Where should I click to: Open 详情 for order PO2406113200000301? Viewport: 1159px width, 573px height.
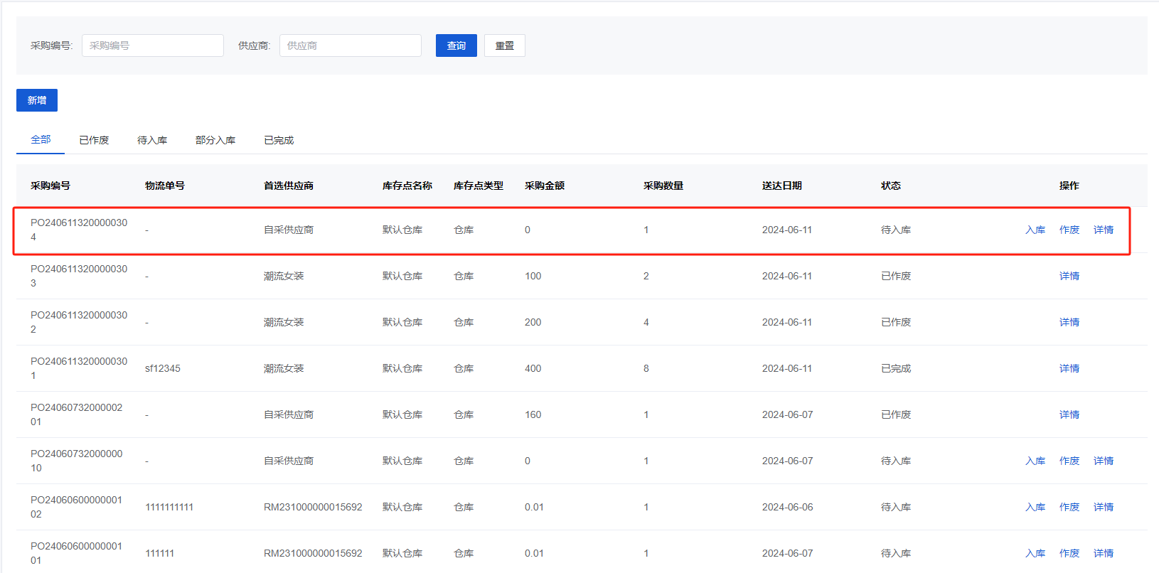pos(1069,368)
